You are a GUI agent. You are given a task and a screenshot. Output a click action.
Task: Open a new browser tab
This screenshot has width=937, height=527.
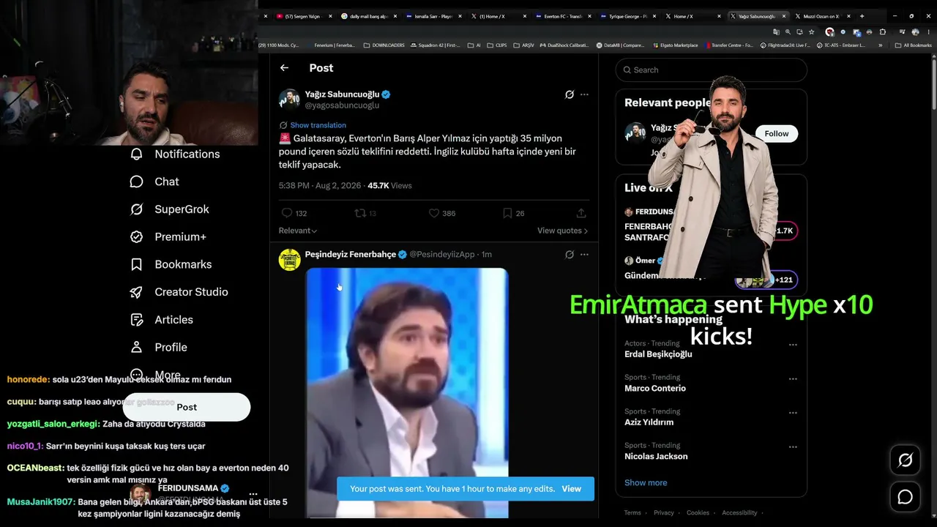[x=862, y=16]
